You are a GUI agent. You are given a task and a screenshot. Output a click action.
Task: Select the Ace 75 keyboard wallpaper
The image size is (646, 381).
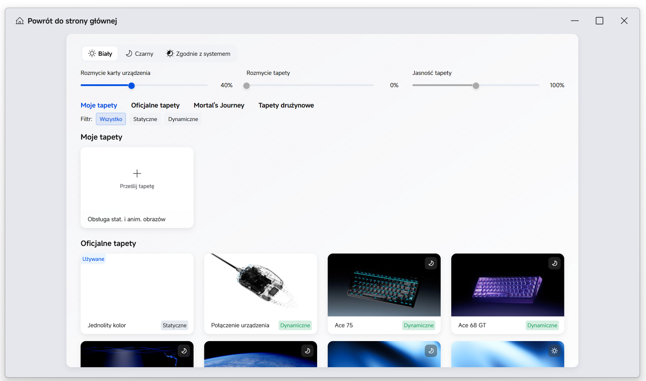384,294
